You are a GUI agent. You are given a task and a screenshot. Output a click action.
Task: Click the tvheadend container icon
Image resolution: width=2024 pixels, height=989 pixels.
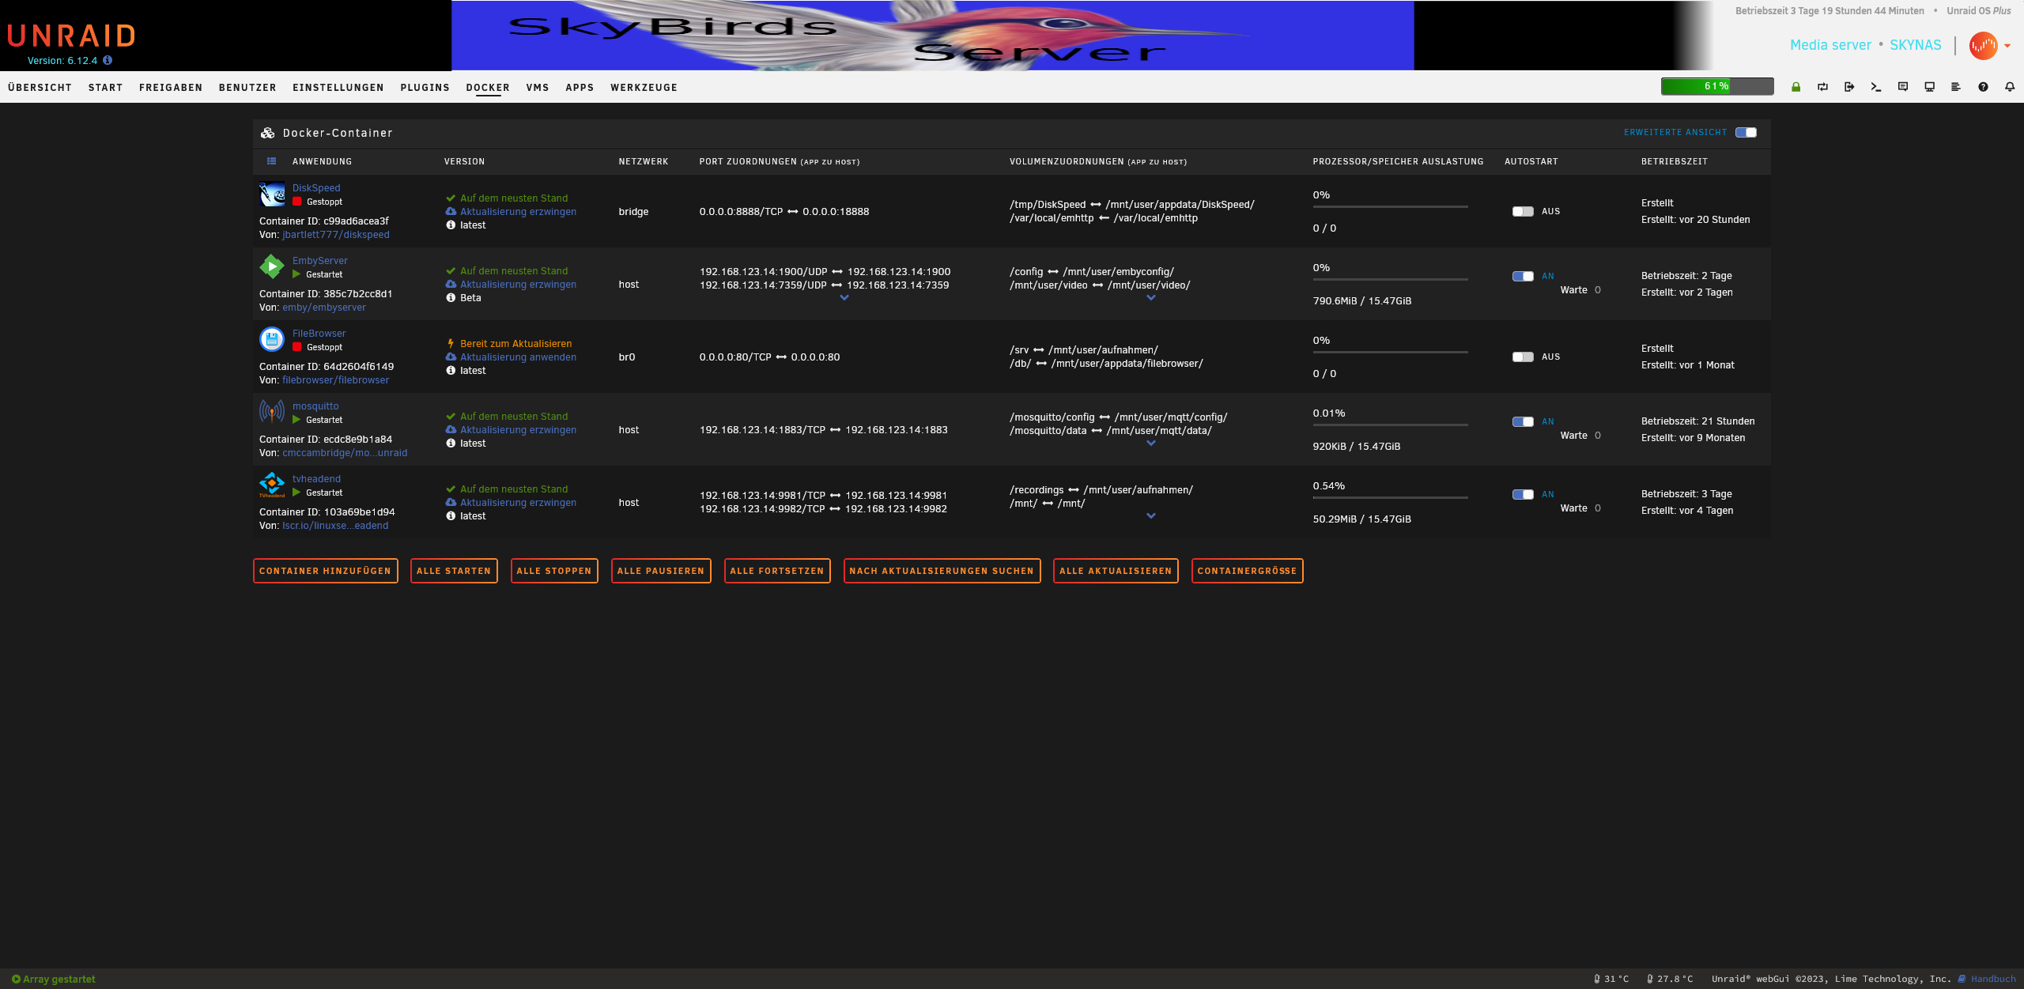pyautogui.click(x=272, y=485)
